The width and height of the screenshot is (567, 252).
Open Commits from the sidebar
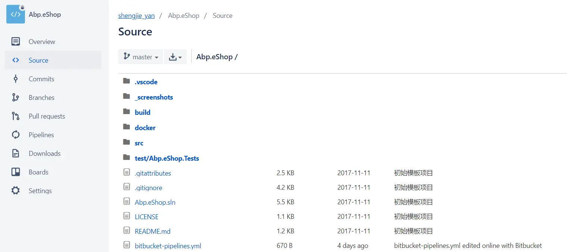coord(53,79)
